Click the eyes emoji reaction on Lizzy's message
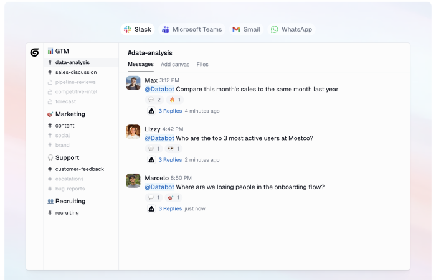Viewport: 436px width, 280px height. [x=174, y=149]
